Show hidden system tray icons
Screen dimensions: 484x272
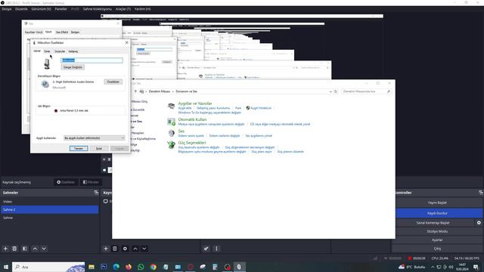(433, 267)
